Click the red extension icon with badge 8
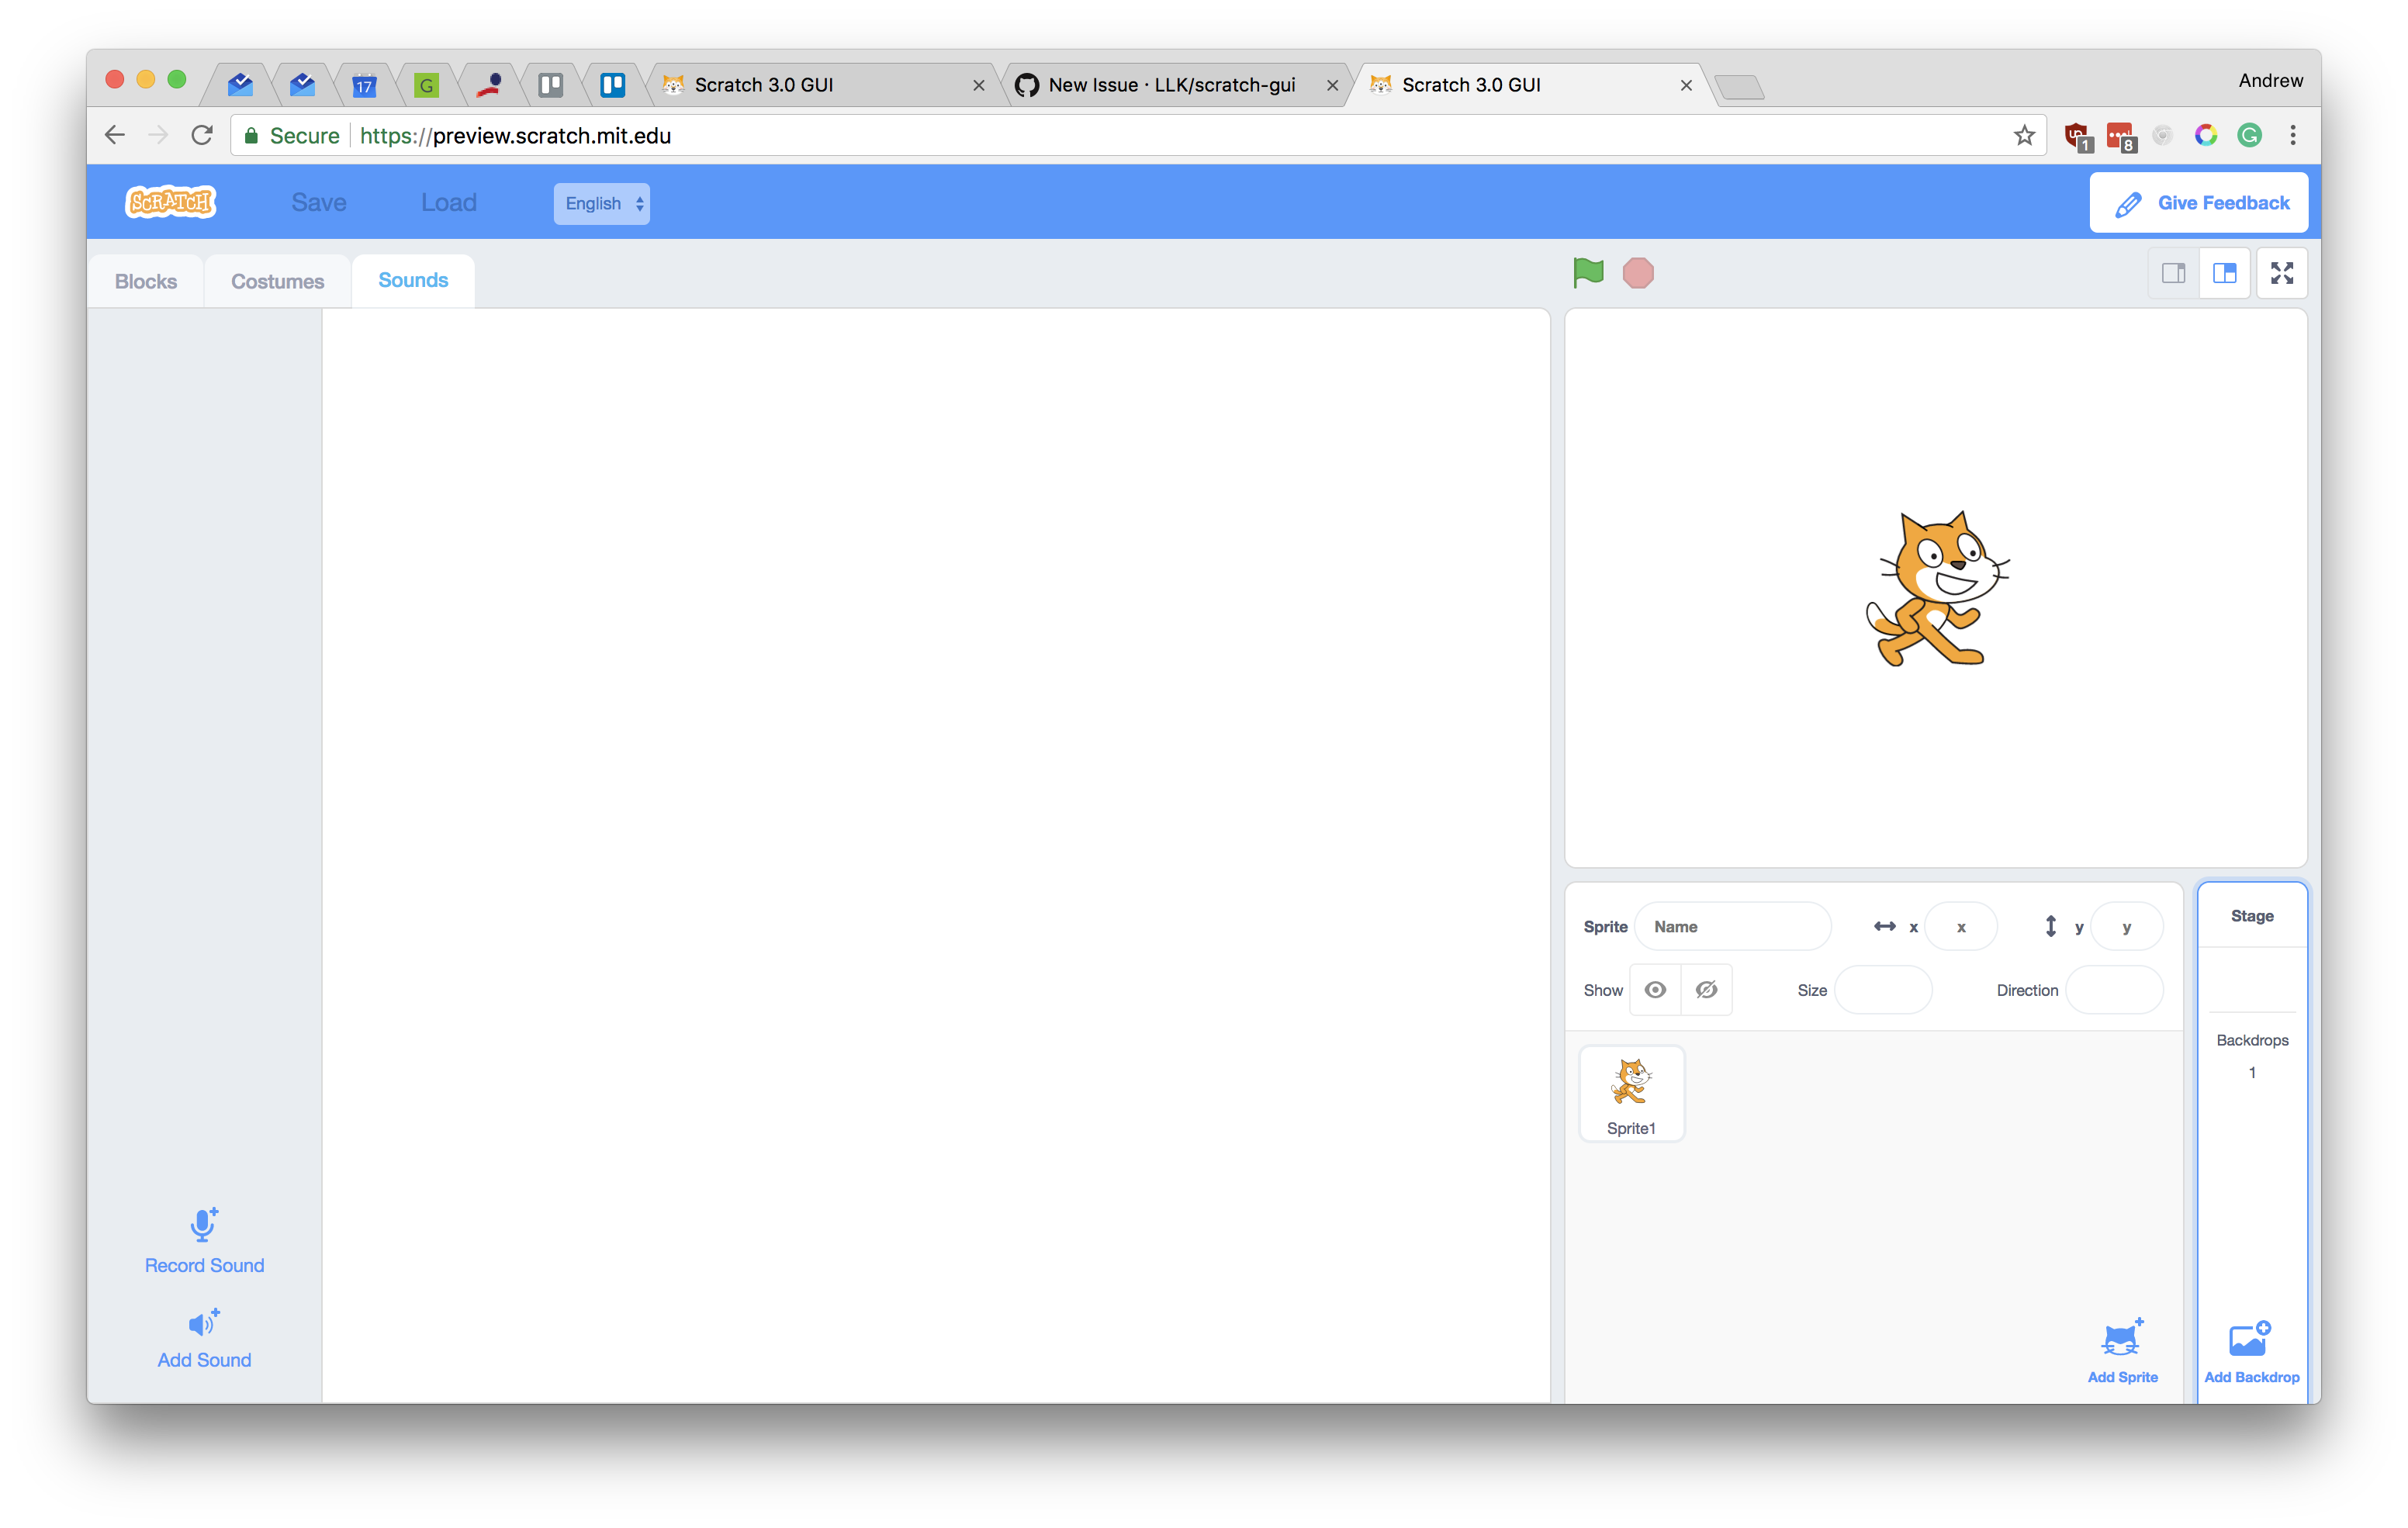 coord(2120,137)
